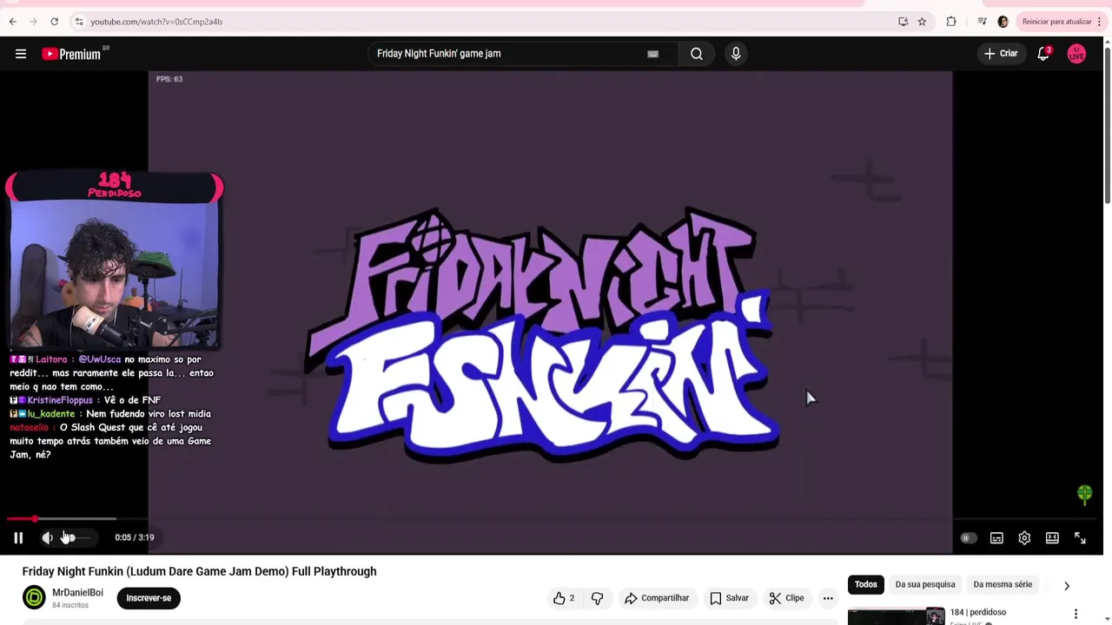Screen dimensions: 1112x625
Task: Adjust the volume slider
Action: (76, 537)
